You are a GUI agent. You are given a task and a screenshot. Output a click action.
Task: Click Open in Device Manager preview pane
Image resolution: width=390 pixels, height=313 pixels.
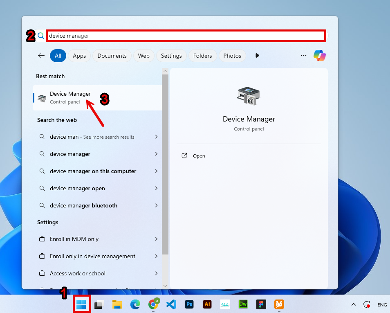tap(199, 156)
